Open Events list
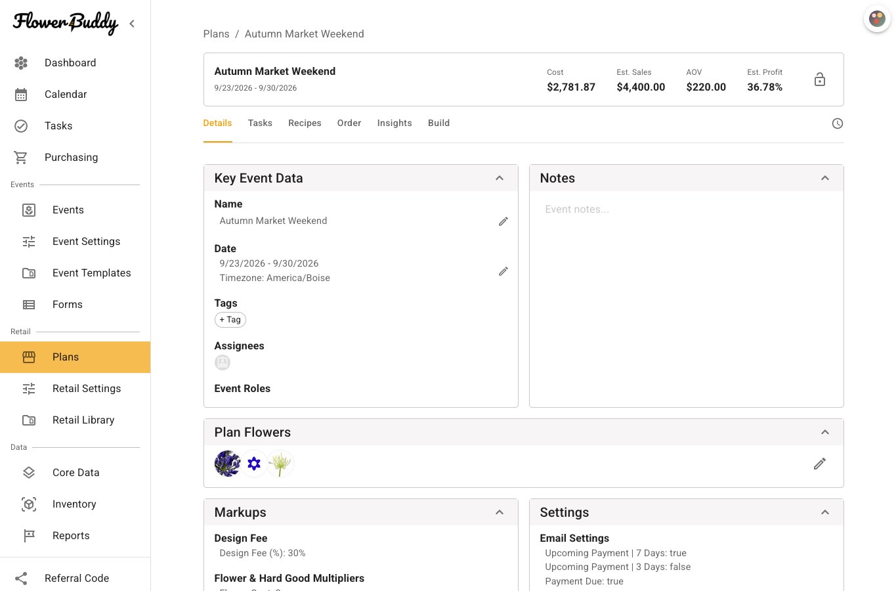The width and height of the screenshot is (896, 591). click(x=75, y=210)
